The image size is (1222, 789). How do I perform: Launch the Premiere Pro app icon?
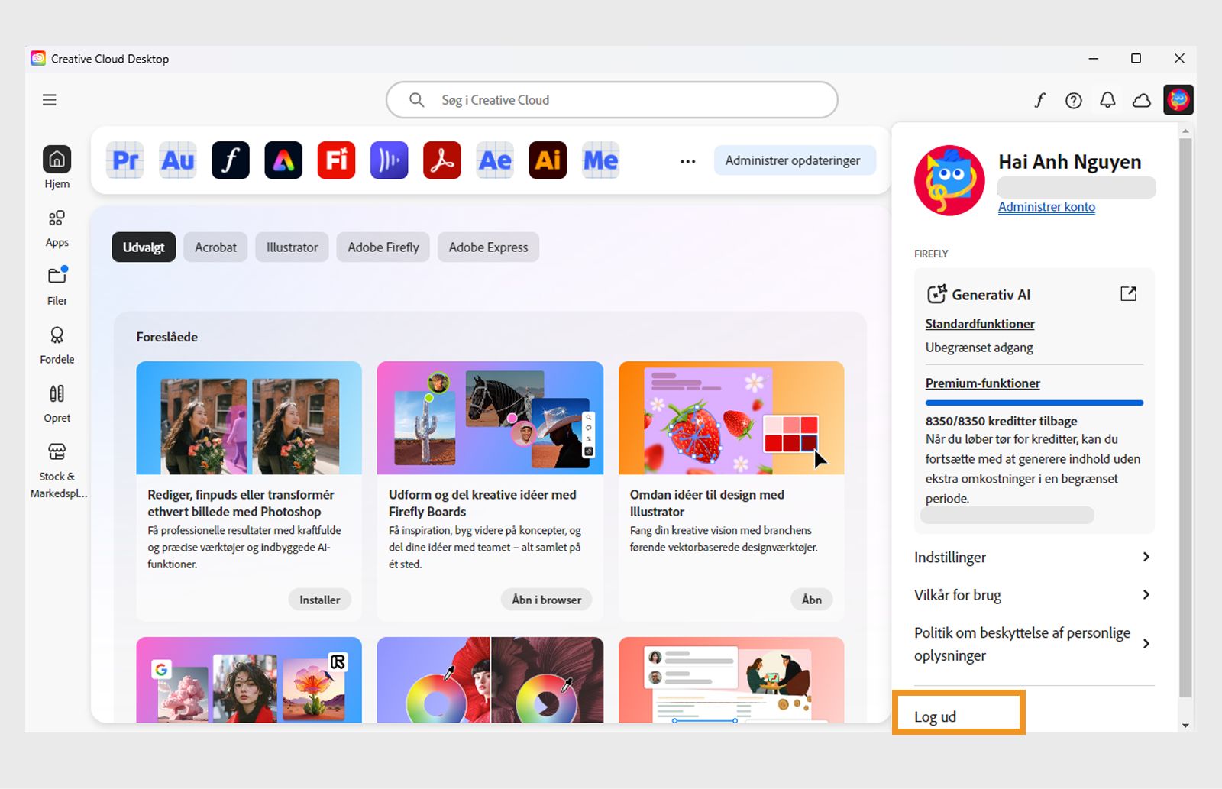coord(124,160)
